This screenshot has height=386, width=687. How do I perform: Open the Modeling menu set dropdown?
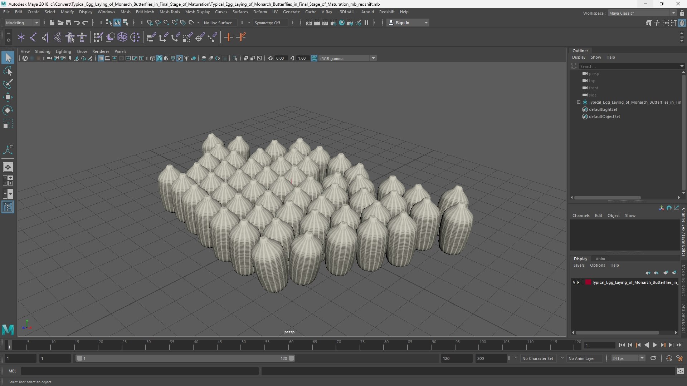22,23
